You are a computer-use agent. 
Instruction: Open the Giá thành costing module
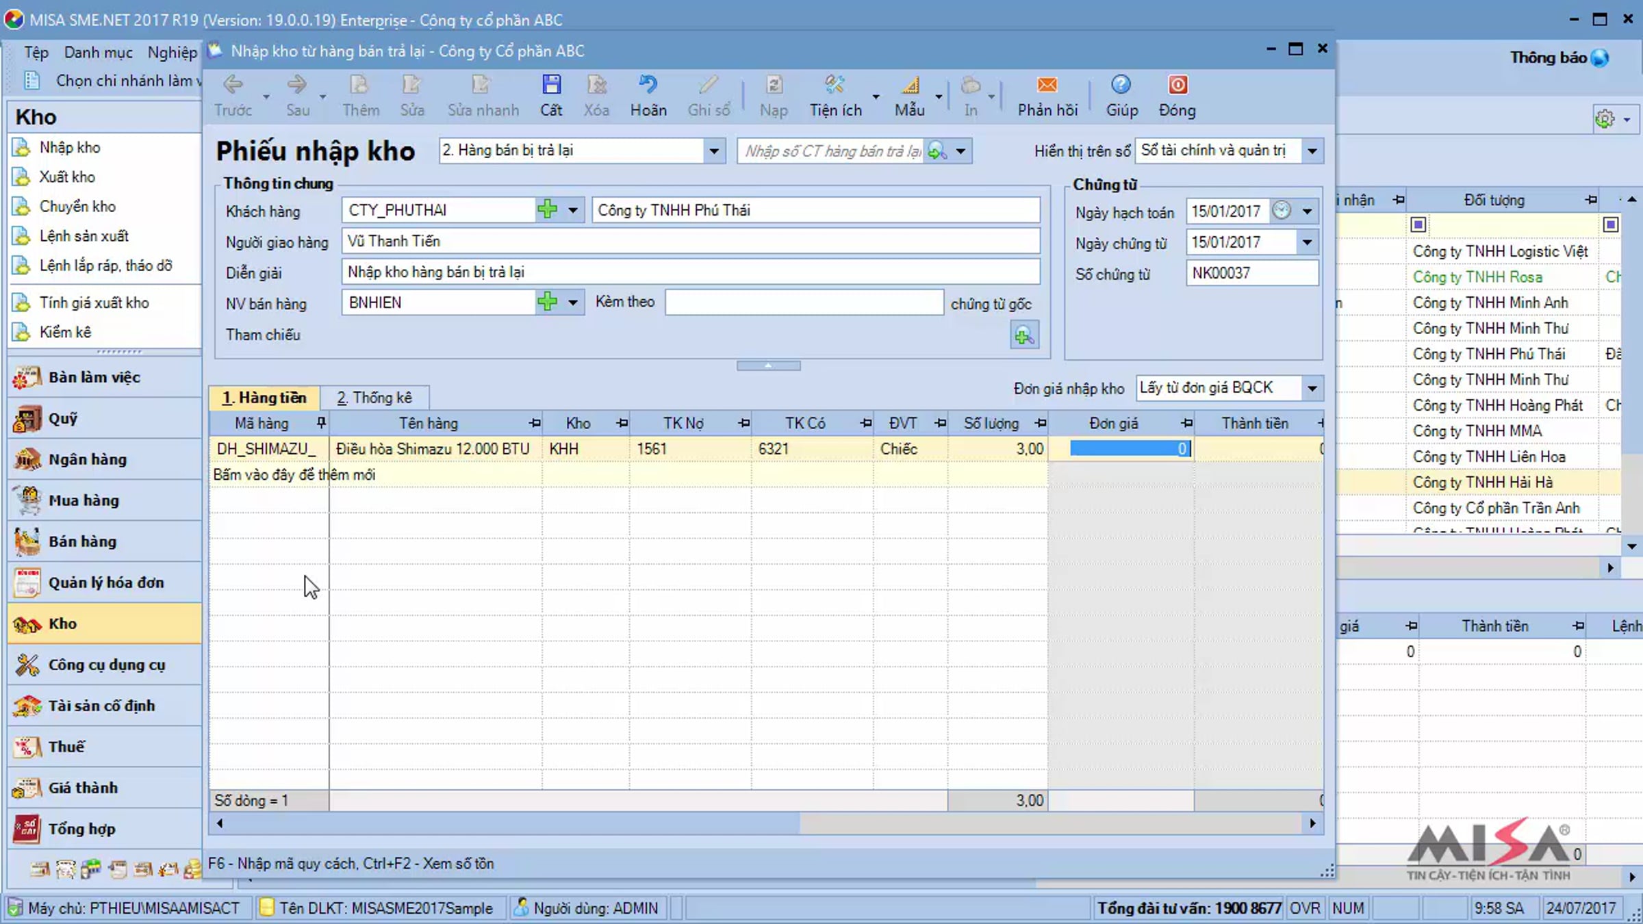click(x=105, y=788)
